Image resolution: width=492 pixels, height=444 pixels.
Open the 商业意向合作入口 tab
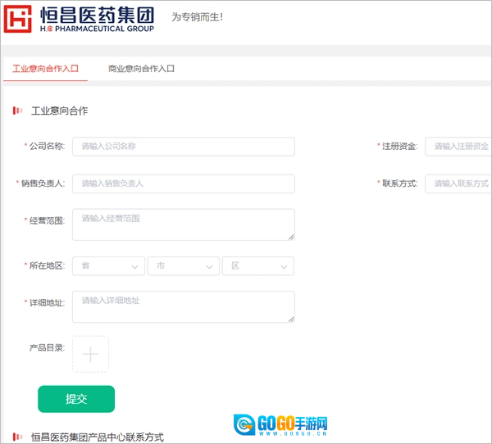tap(141, 69)
